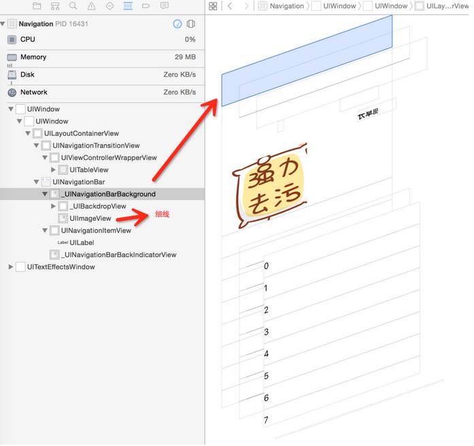Select the Debug navigator icon
Image resolution: width=474 pixels, height=446 pixels.
pyautogui.click(x=128, y=5)
